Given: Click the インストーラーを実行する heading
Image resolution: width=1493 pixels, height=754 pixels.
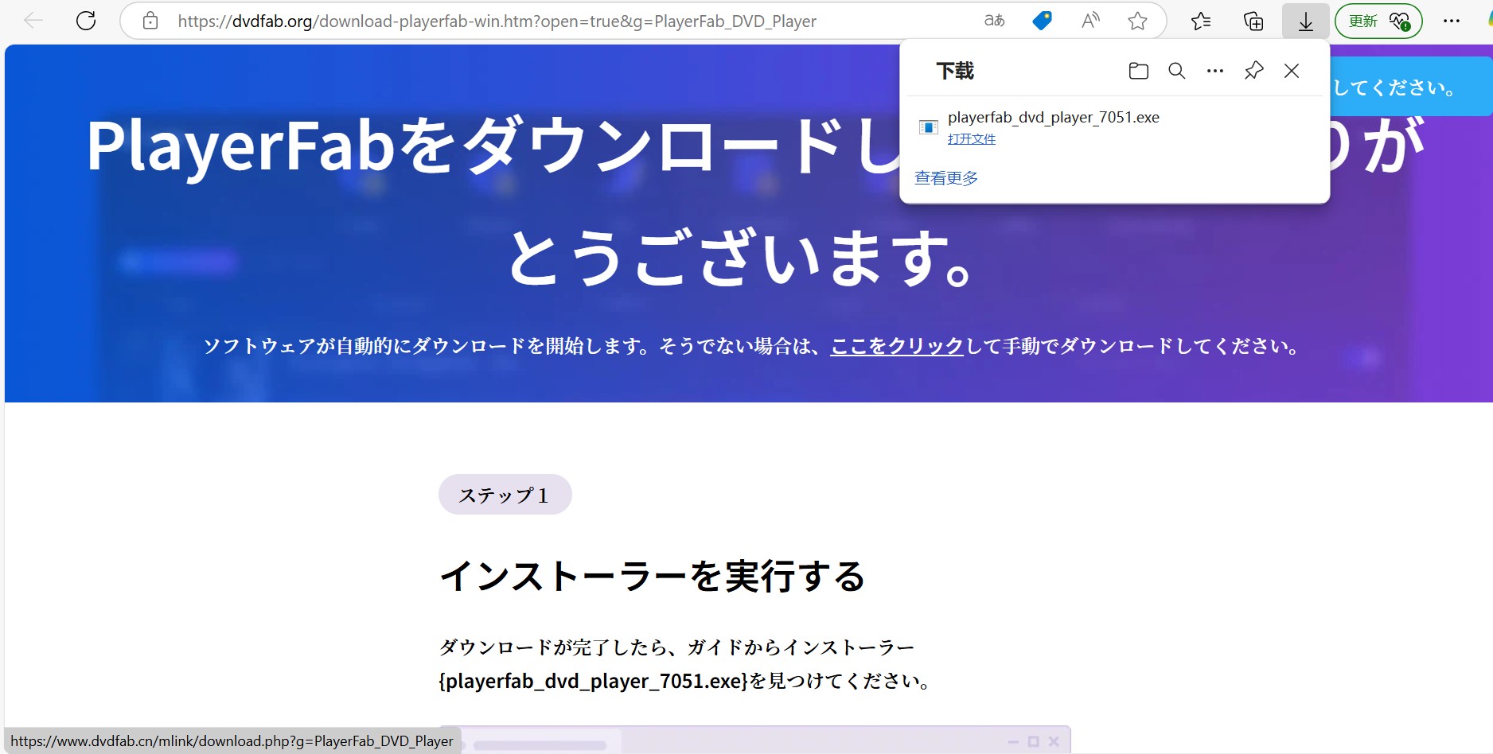Looking at the screenshot, I should click(653, 576).
